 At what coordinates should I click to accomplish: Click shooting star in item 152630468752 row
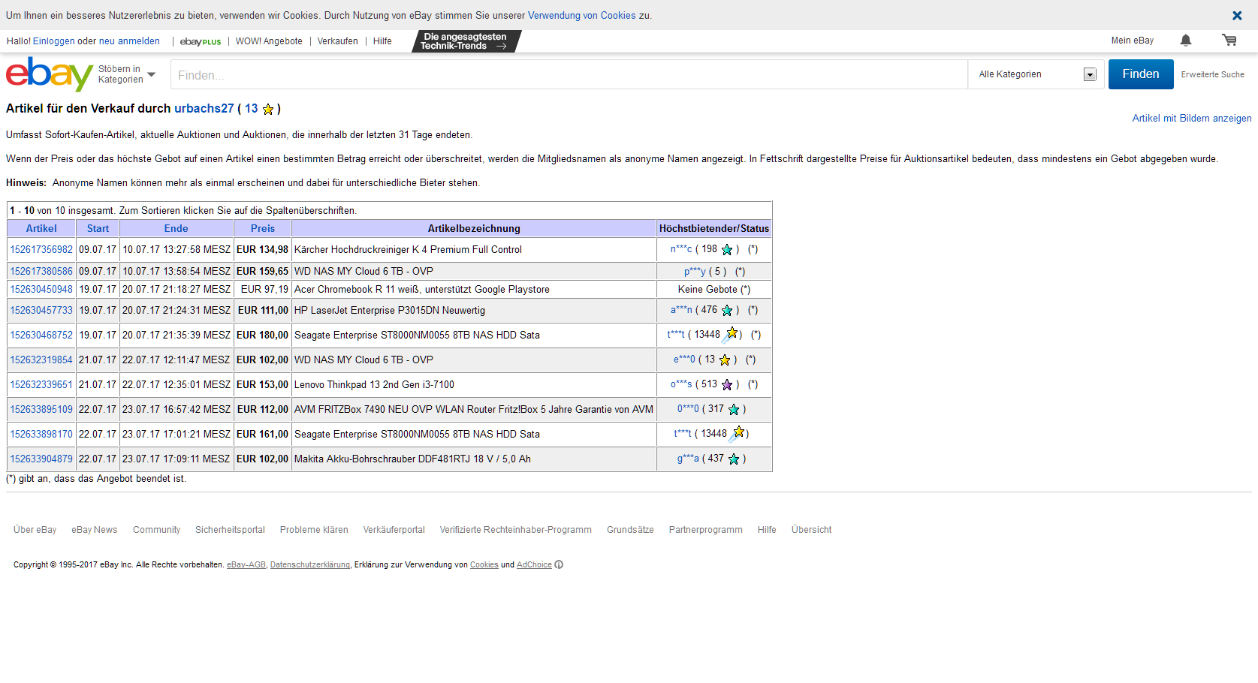click(730, 335)
